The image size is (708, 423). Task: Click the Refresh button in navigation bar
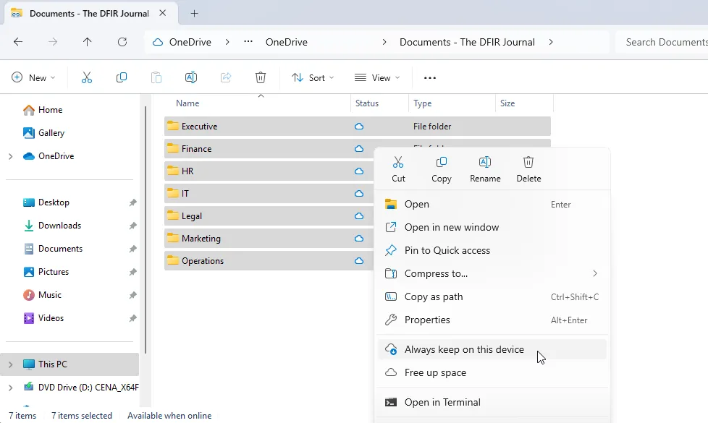tap(122, 42)
